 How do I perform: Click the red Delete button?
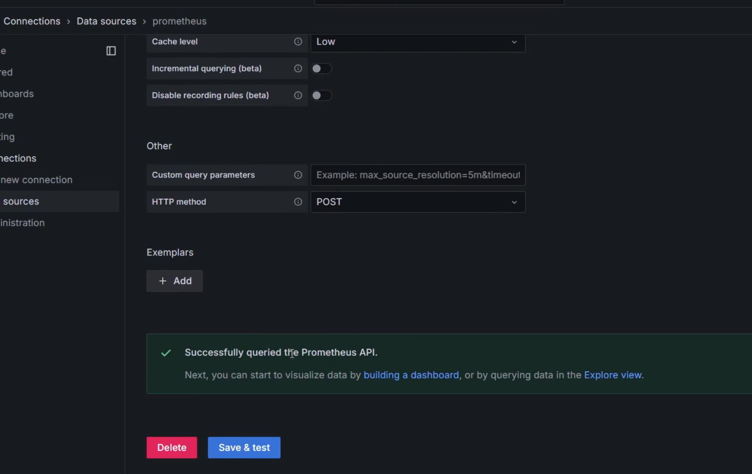[x=172, y=447]
